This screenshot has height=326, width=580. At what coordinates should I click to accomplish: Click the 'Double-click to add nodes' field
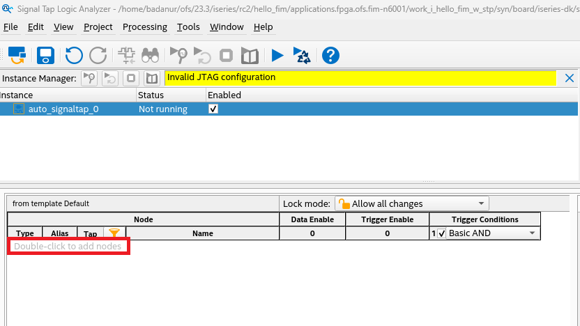pyautogui.click(x=68, y=247)
